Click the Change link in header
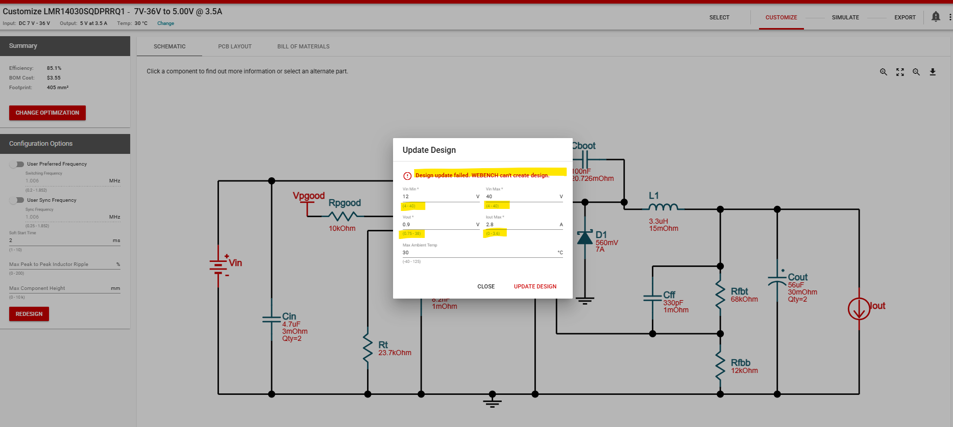The width and height of the screenshot is (953, 427). [x=165, y=23]
